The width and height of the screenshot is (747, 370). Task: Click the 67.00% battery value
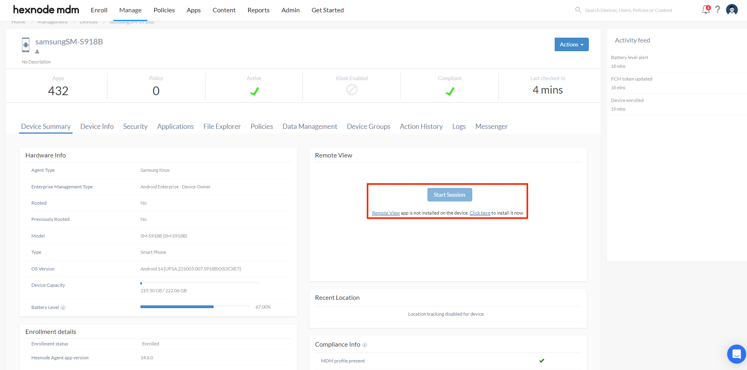tap(263, 307)
